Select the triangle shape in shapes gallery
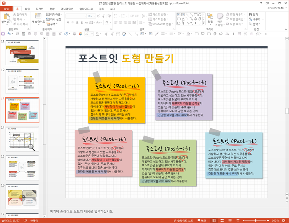This screenshot has width=289, height=223. coord(183,19)
